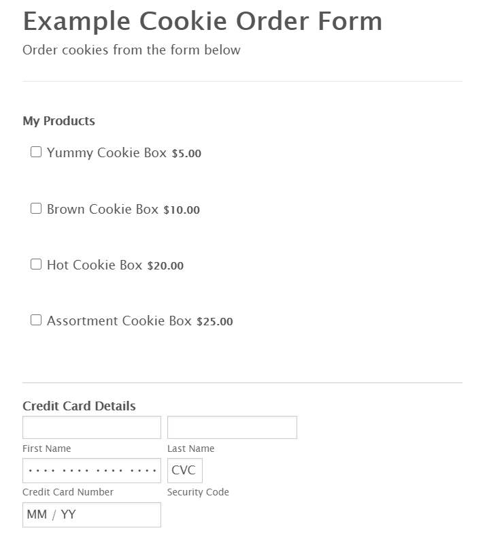Click the "Hot Cookie Box" label text

point(95,265)
